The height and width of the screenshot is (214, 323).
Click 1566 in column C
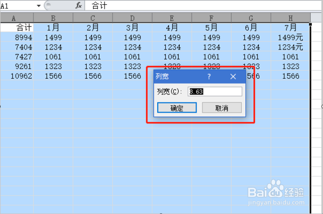point(93,76)
